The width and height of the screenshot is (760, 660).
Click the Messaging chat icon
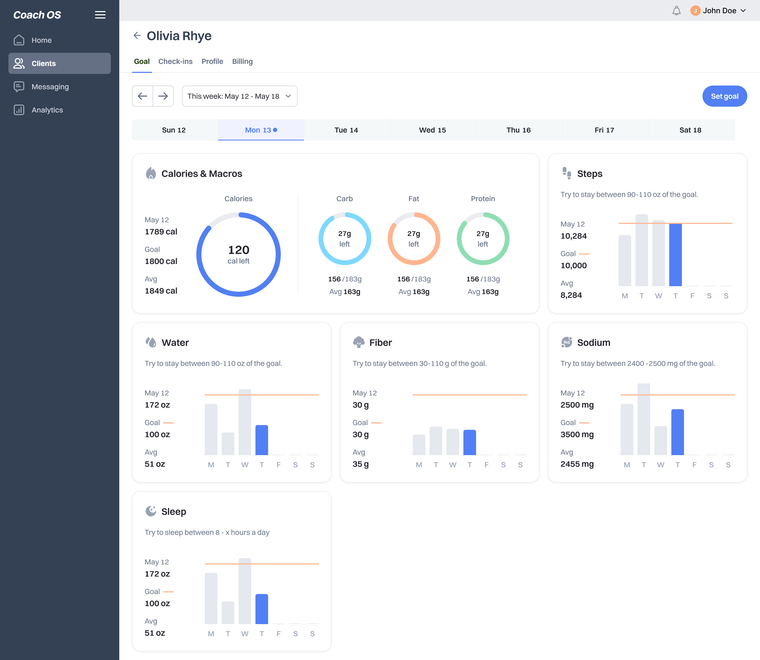tap(19, 87)
